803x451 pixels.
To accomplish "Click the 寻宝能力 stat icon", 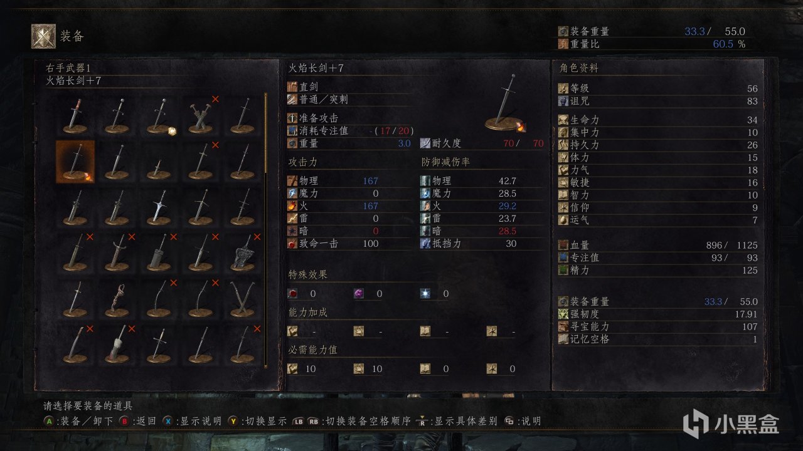I will pos(563,326).
